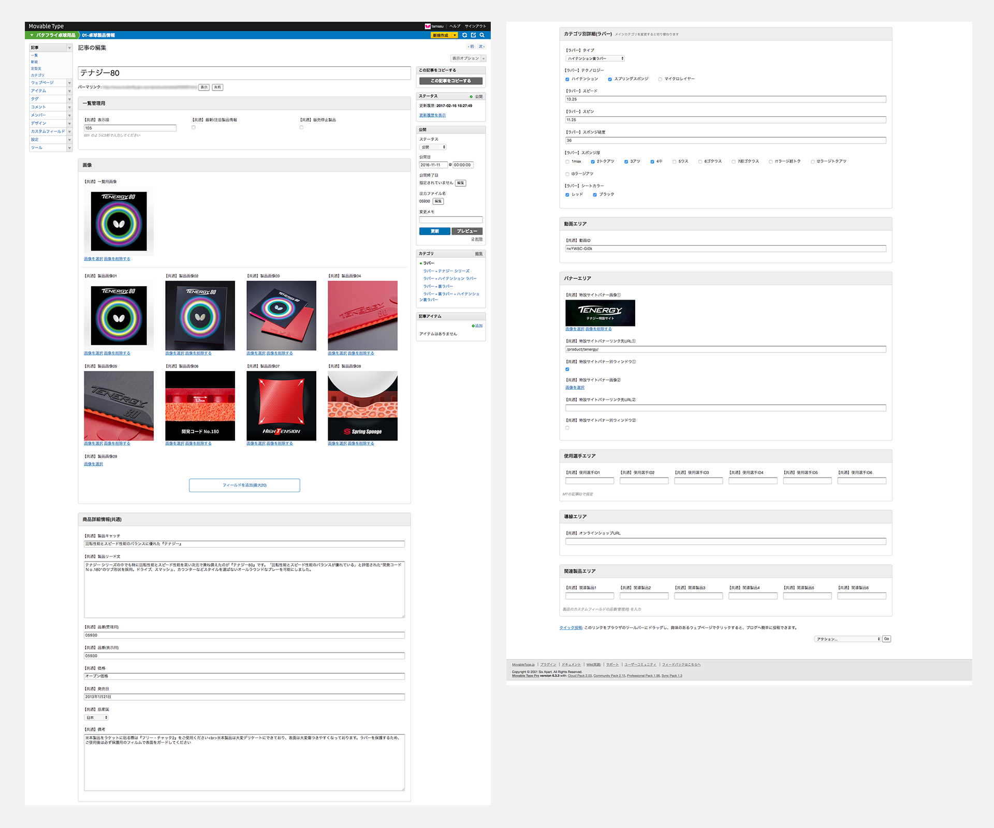Toggle the 販売停止製品 checkbox

[x=301, y=127]
